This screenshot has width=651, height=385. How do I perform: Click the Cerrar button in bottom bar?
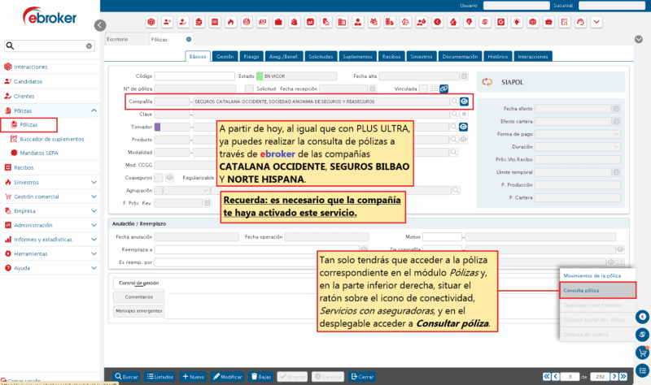(362, 377)
